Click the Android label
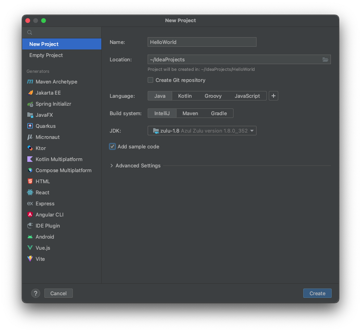Screen dimensions: 361x332 [x=45, y=237]
